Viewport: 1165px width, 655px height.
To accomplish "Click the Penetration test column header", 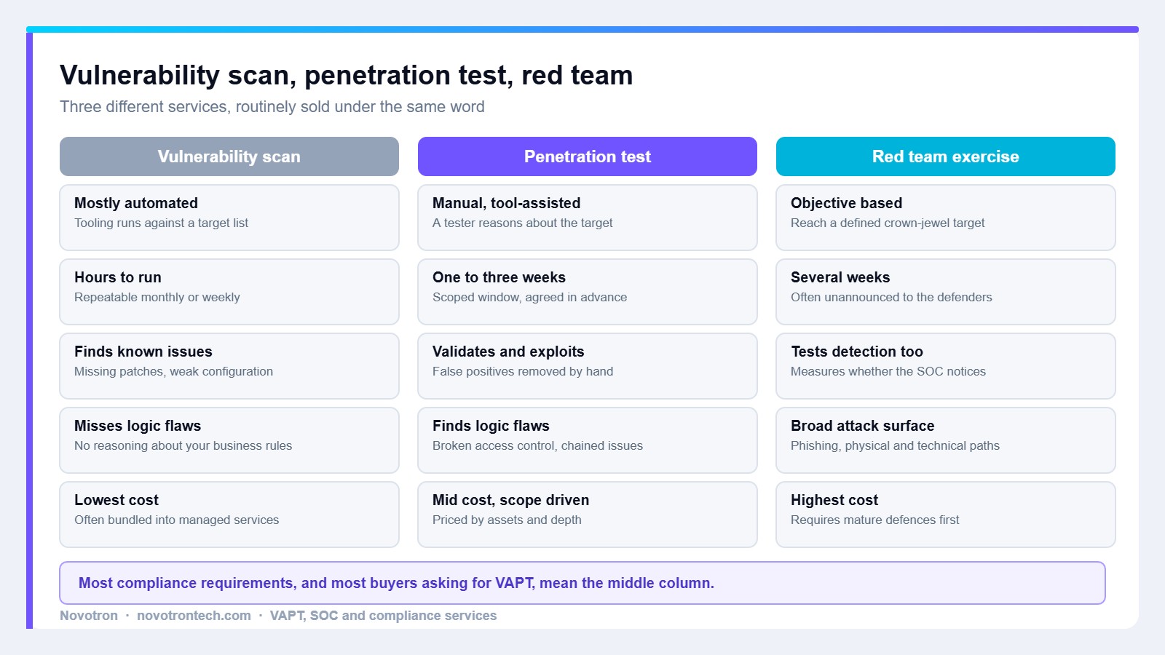I will pyautogui.click(x=588, y=156).
